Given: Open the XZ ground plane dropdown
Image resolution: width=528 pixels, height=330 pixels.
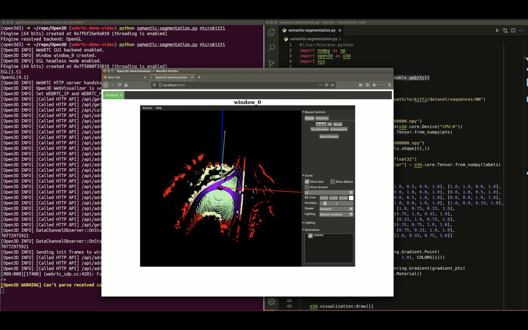Looking at the screenshot, I should tap(329, 193).
